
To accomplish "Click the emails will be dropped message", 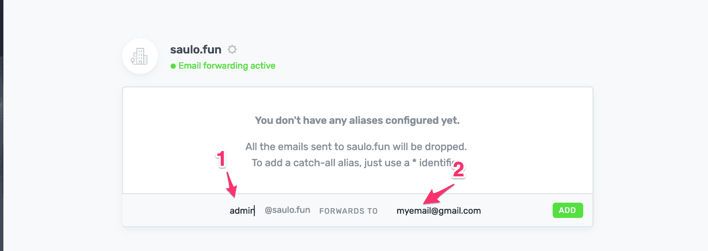I will click(x=356, y=147).
